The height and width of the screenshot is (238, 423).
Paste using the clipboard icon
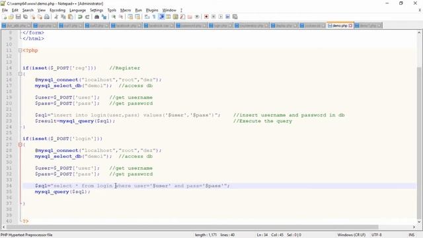pos(71,17)
